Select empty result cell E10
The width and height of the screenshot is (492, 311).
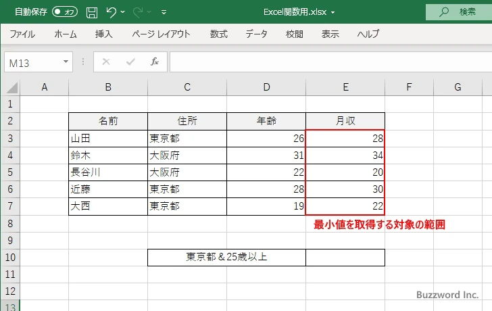tap(345, 258)
